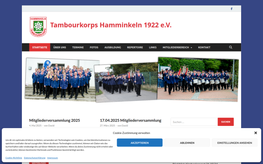Open the site title Tambourkorps Hamminkeln 1922 e.V.
Screen dimensions: 263x164
(111, 25)
